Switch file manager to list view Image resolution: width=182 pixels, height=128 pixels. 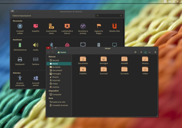tap(141, 52)
